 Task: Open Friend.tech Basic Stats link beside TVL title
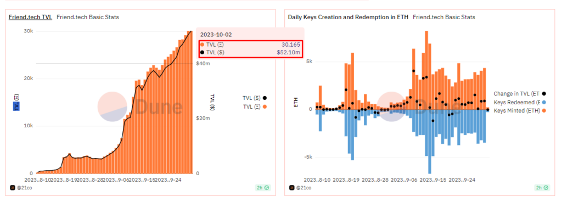point(88,17)
